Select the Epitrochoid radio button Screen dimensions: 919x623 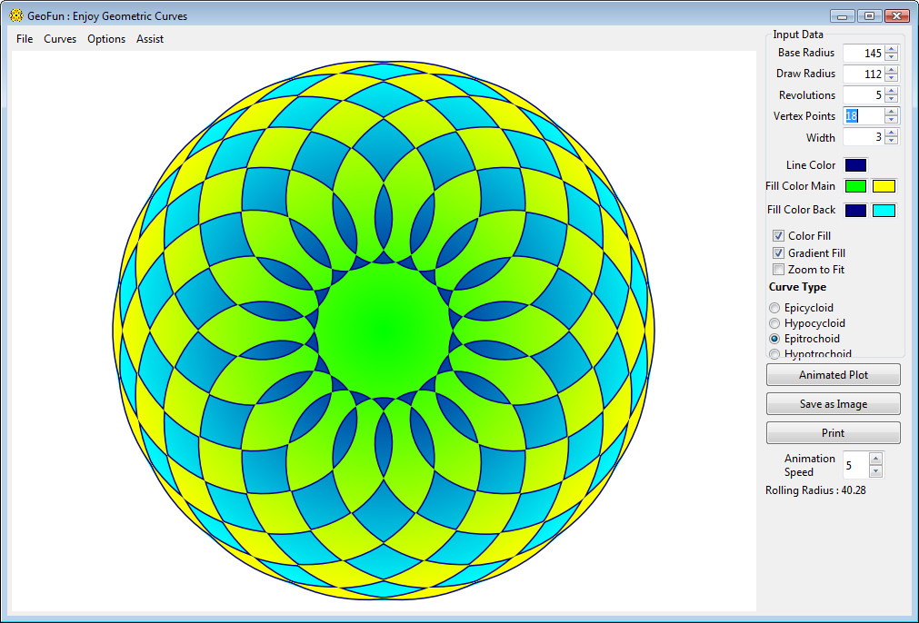(774, 339)
